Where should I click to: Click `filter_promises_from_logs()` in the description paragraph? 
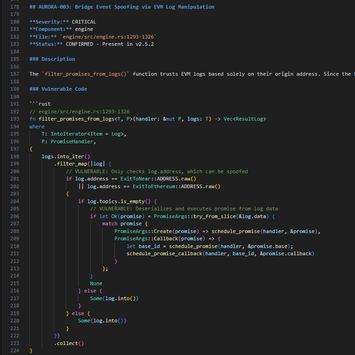click(x=85, y=74)
